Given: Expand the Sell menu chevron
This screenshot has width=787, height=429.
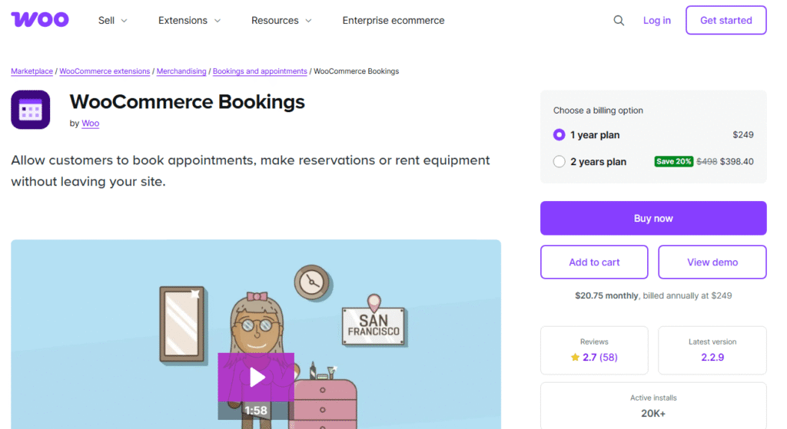Looking at the screenshot, I should pyautogui.click(x=124, y=21).
